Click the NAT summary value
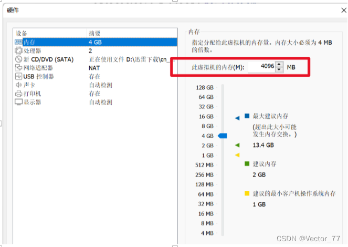 (94, 68)
